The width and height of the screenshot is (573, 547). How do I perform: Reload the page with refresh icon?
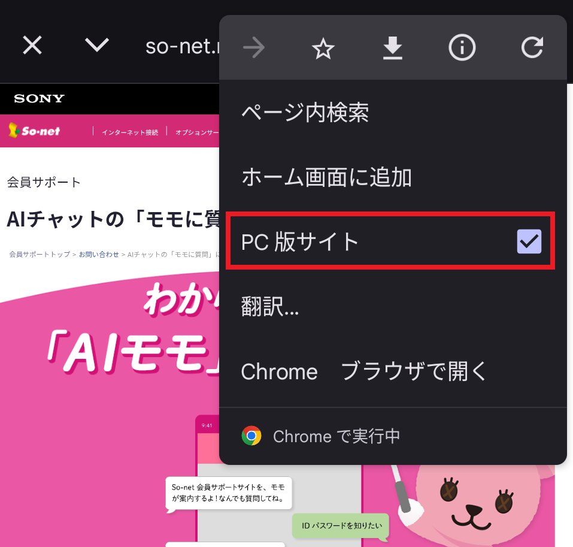532,48
